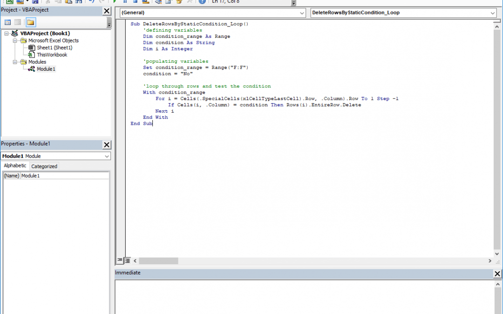Select Module1 in the project tree

(46, 69)
